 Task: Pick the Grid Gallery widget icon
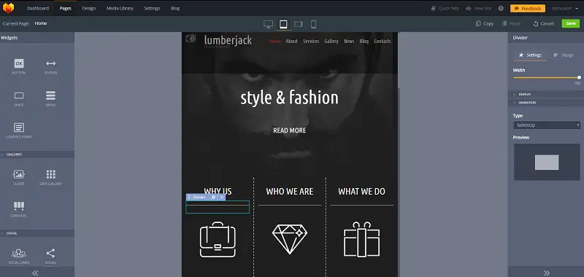(50, 174)
